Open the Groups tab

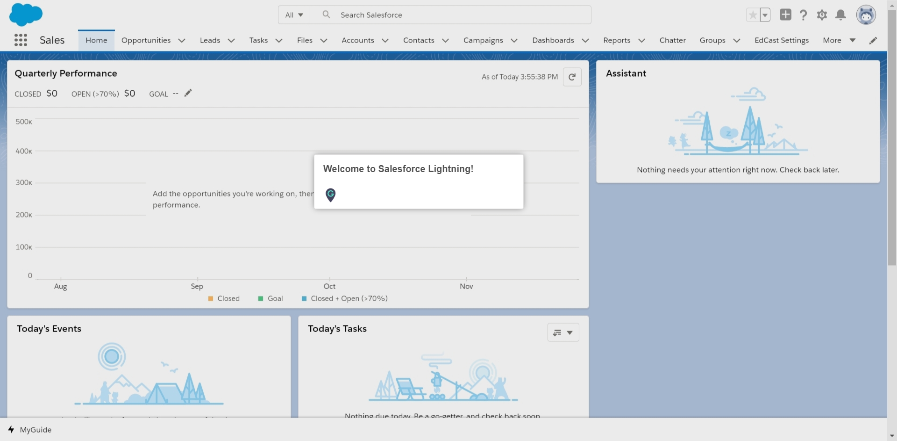point(712,40)
